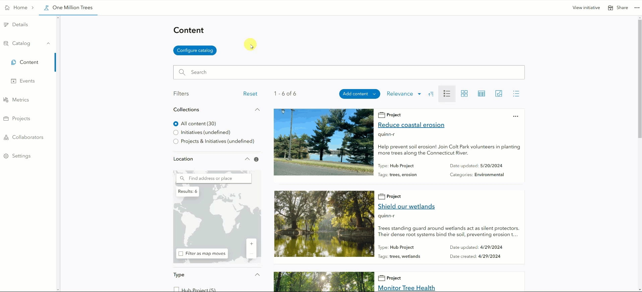
Task: Zoom in on the location map
Action: (x=251, y=244)
